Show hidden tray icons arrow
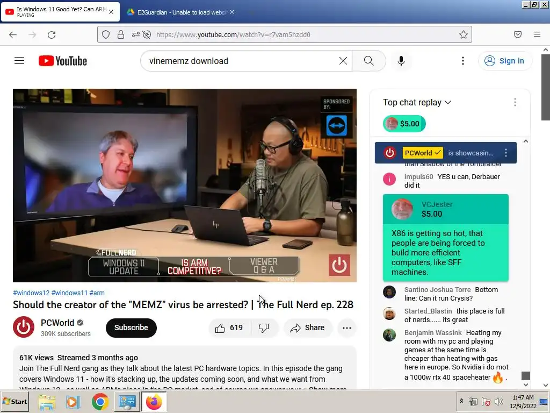Screen dimensions: 550x413 click(461, 401)
